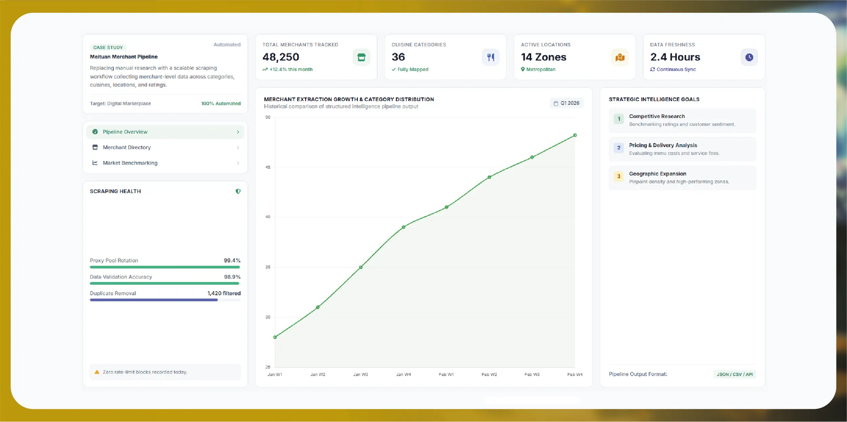Expand the Merchant Directory chevron
The height and width of the screenshot is (422, 847).
pyautogui.click(x=238, y=148)
